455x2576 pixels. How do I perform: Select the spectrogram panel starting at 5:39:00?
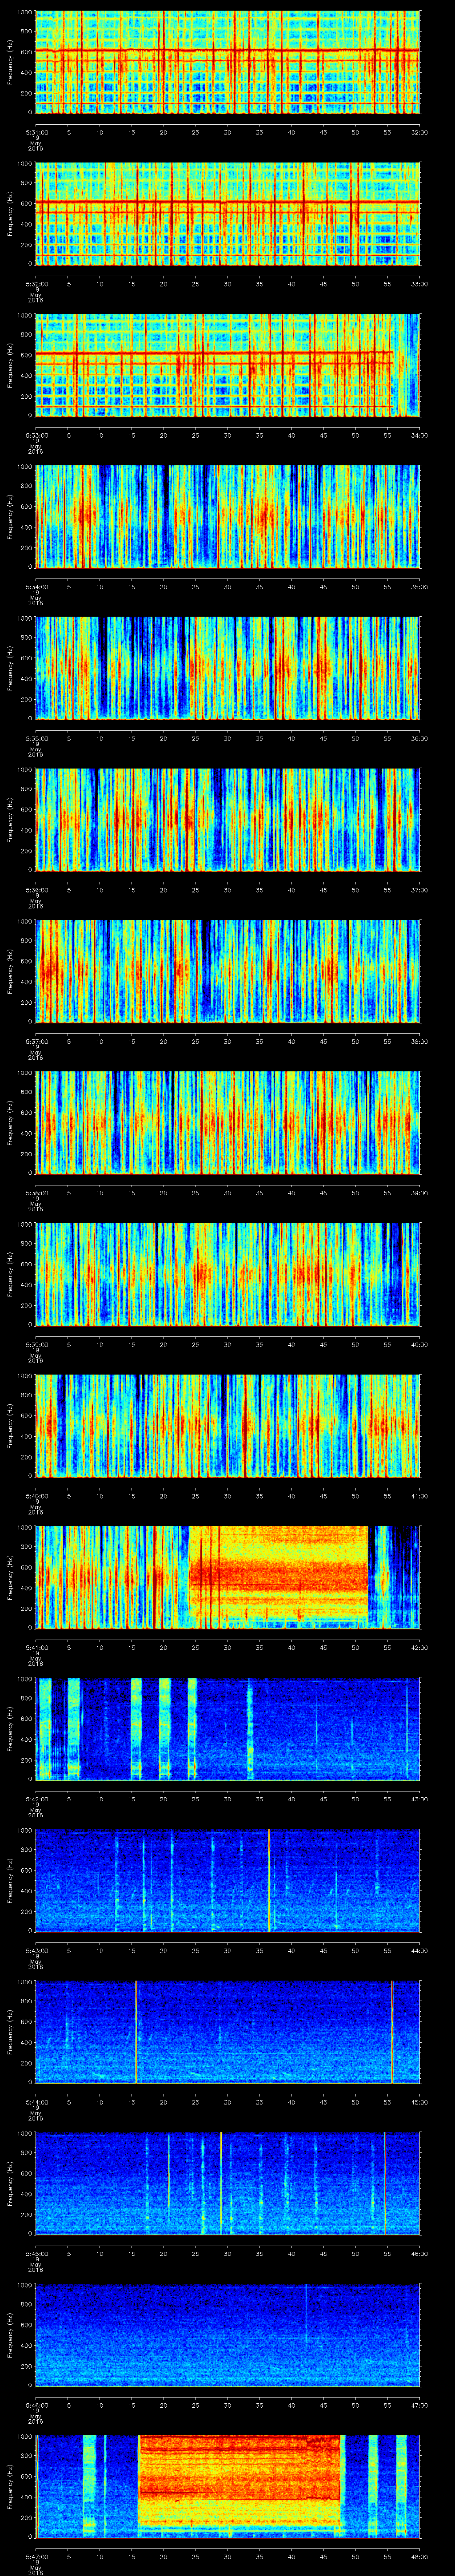click(x=227, y=1274)
